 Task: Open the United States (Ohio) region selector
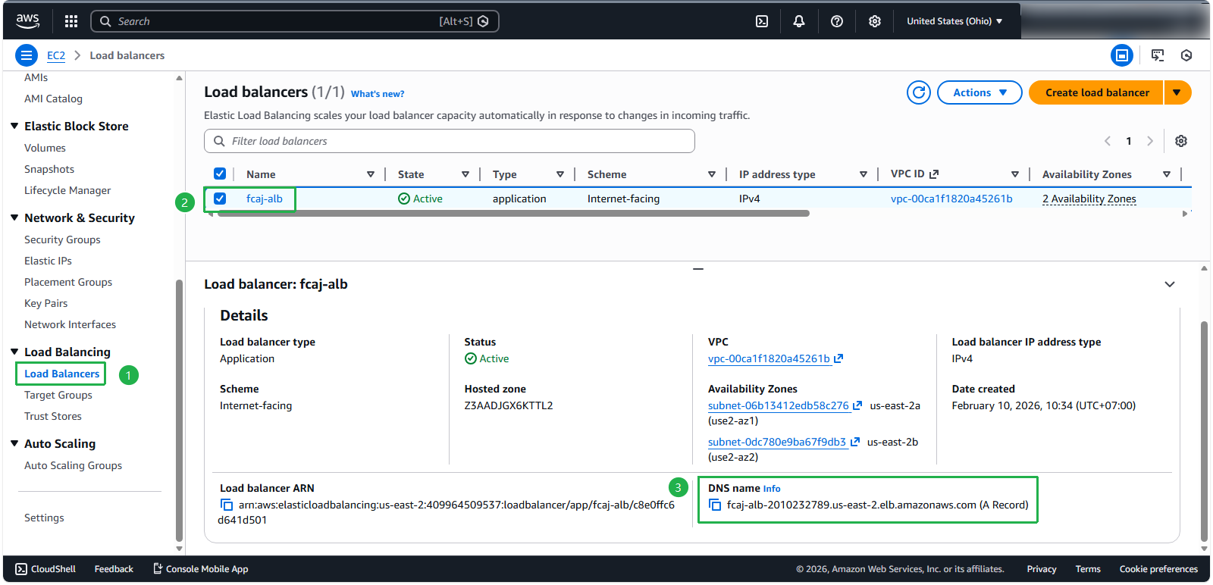point(954,21)
